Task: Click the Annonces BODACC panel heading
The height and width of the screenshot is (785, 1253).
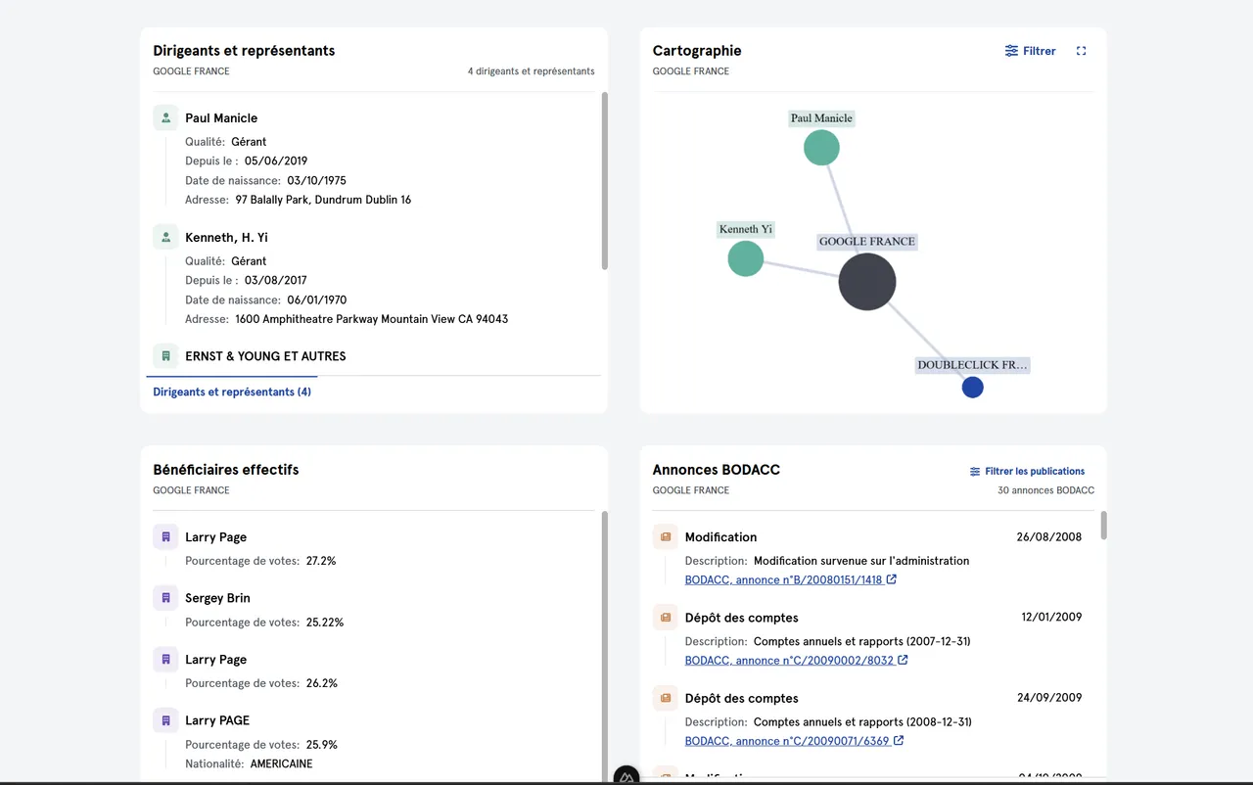Action: (717, 470)
